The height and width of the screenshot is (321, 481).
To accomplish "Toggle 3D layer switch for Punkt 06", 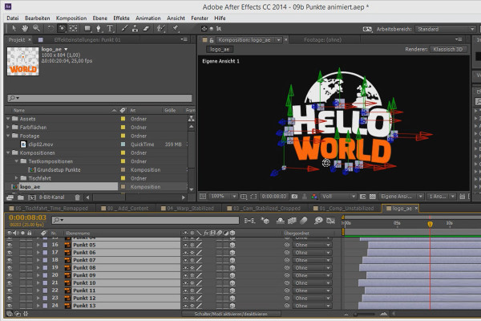I will 232,253.
